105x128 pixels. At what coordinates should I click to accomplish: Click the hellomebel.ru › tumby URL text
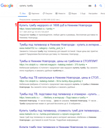[x=36, y=29]
